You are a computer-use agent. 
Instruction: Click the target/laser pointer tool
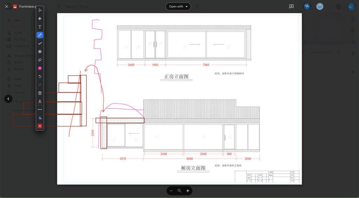click(x=40, y=52)
